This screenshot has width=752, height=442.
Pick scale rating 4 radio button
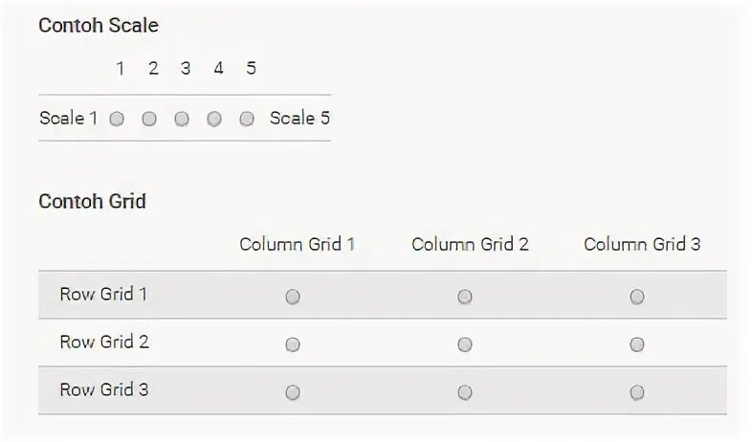pyautogui.click(x=214, y=120)
